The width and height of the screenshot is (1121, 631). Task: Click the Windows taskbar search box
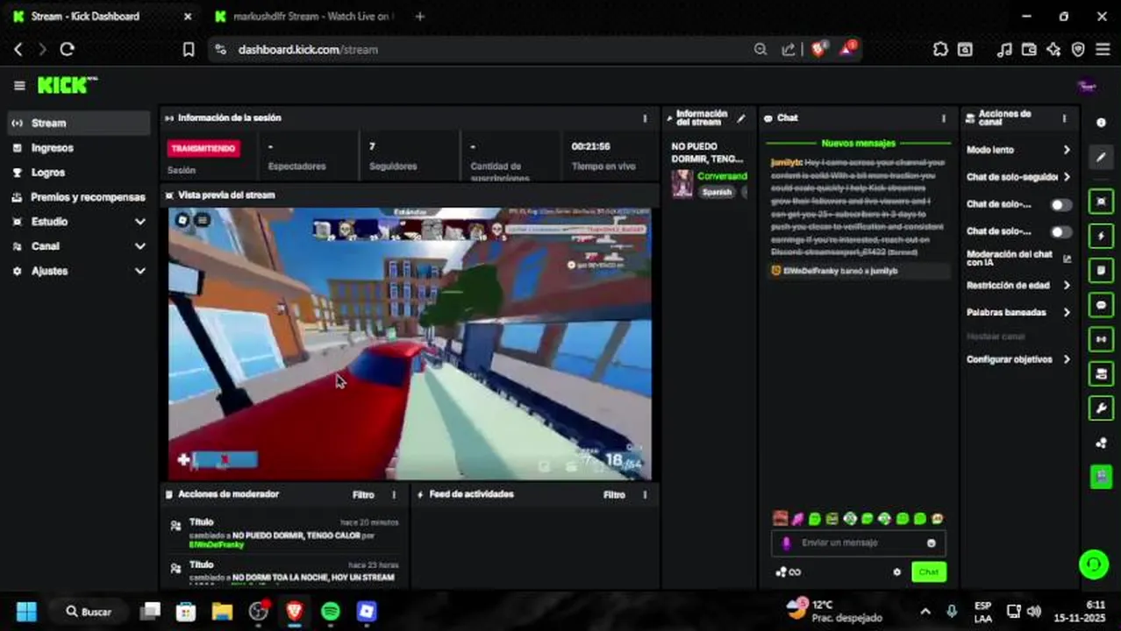tap(91, 611)
